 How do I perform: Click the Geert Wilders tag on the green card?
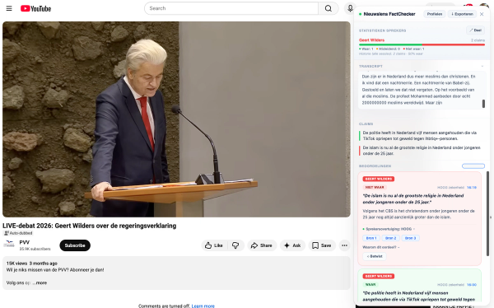point(379,276)
